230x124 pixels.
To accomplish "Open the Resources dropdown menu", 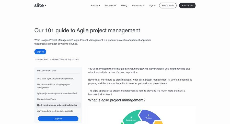I will tap(138, 5).
